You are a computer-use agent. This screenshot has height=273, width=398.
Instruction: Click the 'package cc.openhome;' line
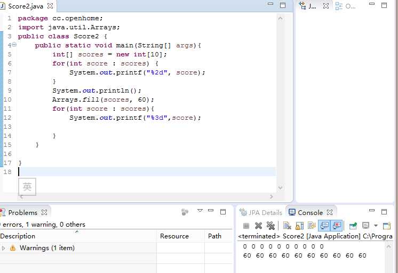coord(60,19)
